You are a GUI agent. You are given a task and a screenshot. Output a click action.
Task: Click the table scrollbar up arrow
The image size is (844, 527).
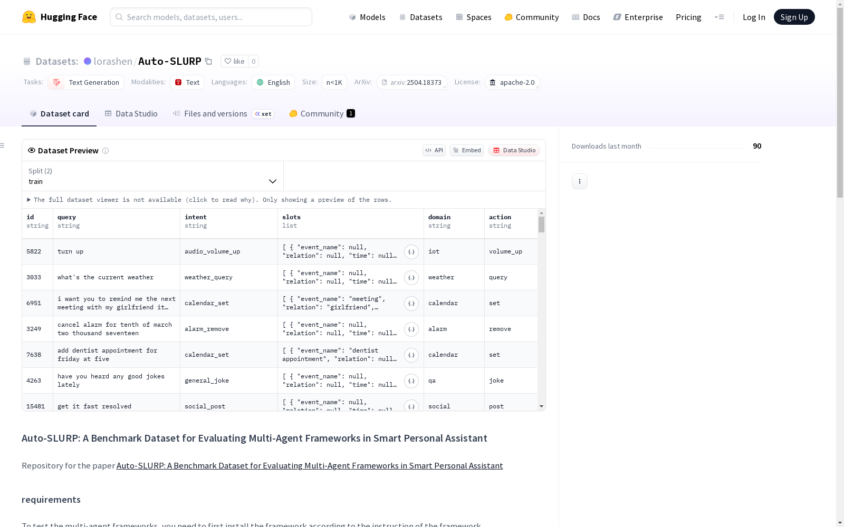click(541, 212)
